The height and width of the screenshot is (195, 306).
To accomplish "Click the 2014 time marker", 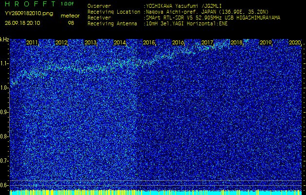I will click(120, 42).
